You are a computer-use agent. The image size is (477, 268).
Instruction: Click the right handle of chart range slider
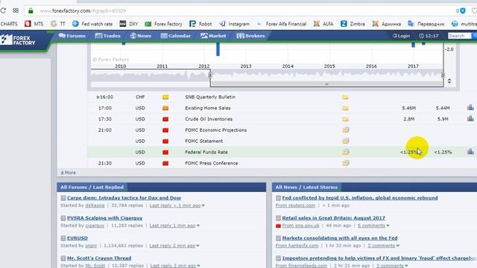[x=443, y=74]
